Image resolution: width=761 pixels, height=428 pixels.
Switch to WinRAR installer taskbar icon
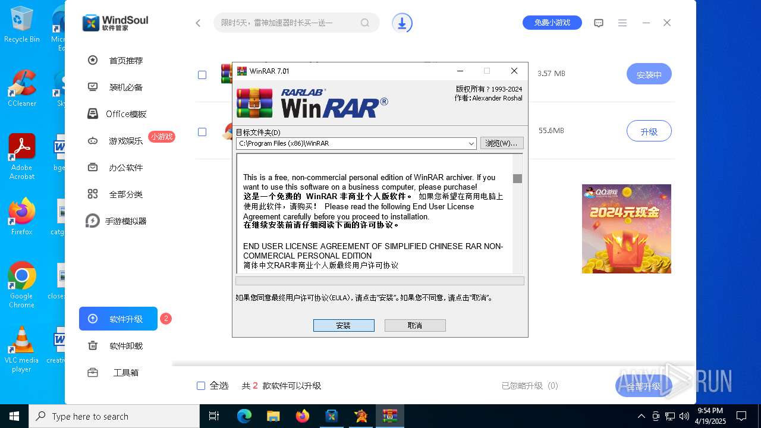pos(390,416)
